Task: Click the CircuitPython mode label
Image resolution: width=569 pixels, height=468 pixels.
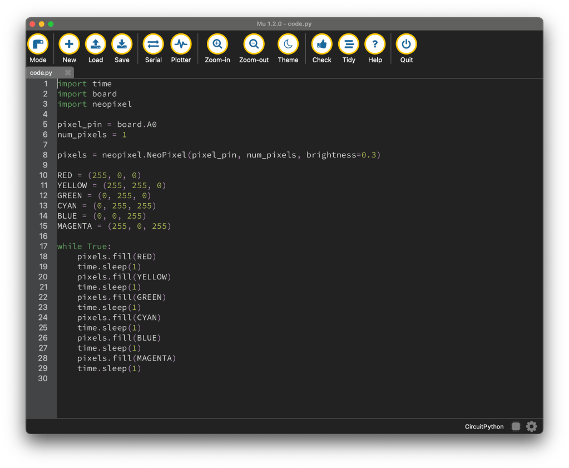Action: [x=484, y=427]
